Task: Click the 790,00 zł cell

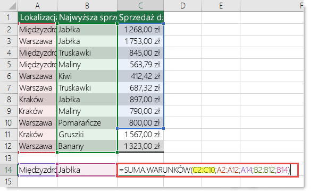Action: pos(140,111)
